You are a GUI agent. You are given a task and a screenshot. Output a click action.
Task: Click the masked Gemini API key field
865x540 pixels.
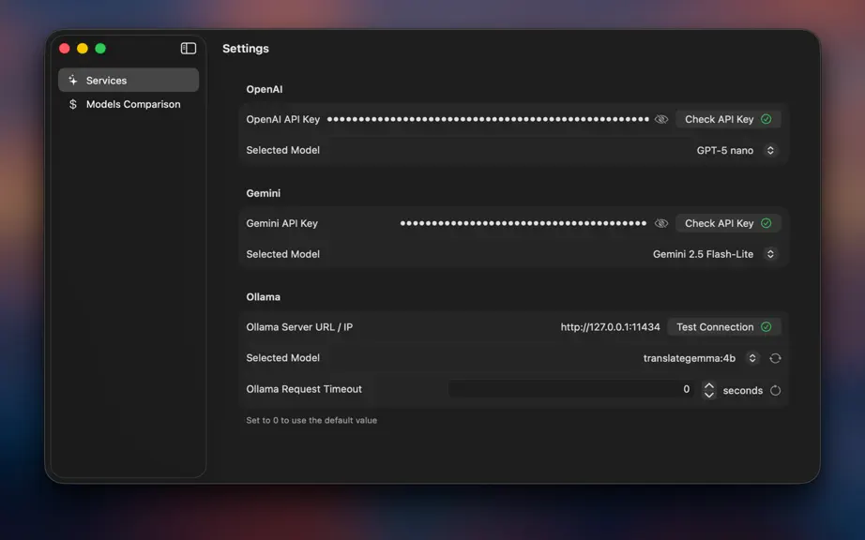(523, 223)
